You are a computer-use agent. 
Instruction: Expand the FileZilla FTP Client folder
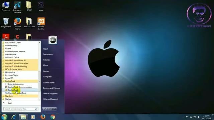coord(20,43)
